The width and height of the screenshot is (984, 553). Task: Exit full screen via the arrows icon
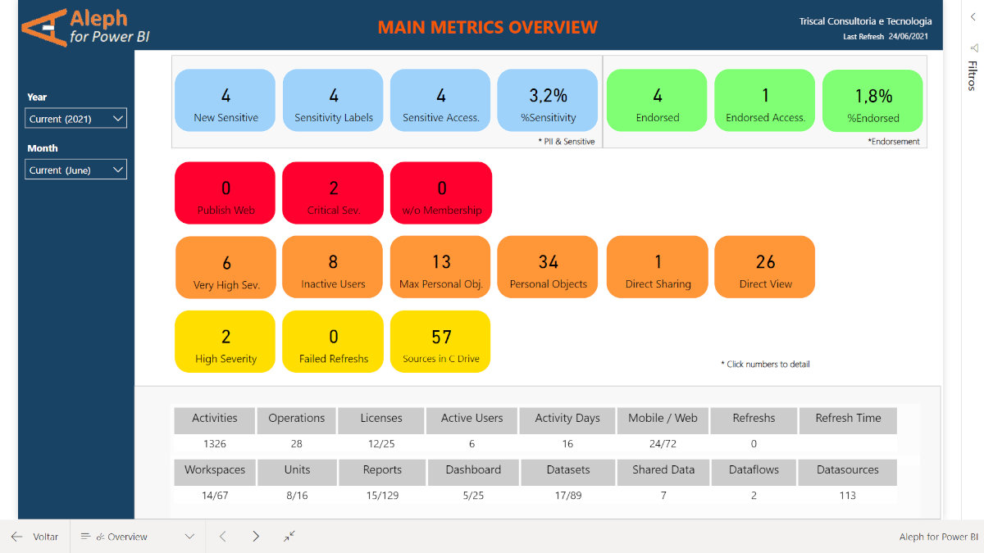[x=289, y=536]
